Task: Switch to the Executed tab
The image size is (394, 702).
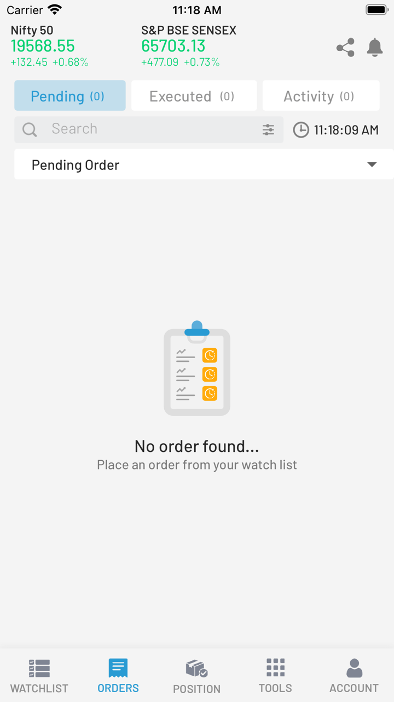Action: click(194, 96)
